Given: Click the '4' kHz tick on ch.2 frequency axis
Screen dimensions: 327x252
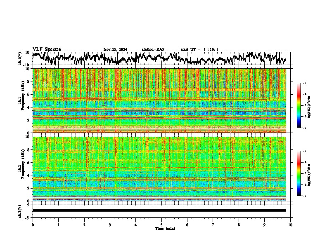Looking at the screenshot, I should (x=29, y=175).
